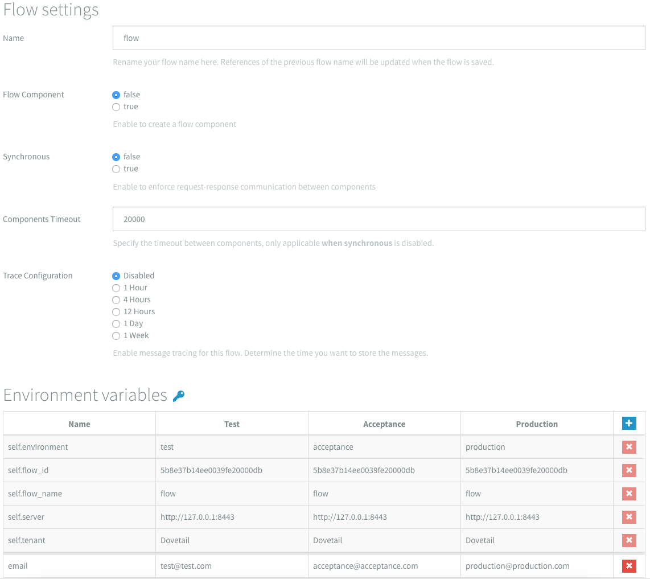Delete the self.flow_name variable row
Viewport: 650px width, 579px height.
(x=629, y=494)
